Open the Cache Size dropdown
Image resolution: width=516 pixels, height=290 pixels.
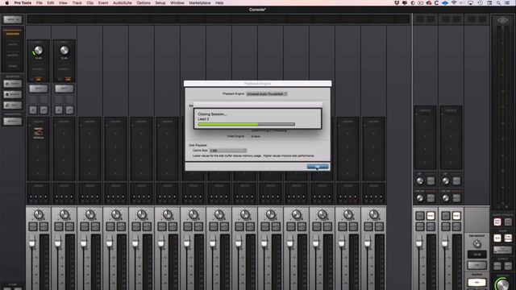pos(228,151)
